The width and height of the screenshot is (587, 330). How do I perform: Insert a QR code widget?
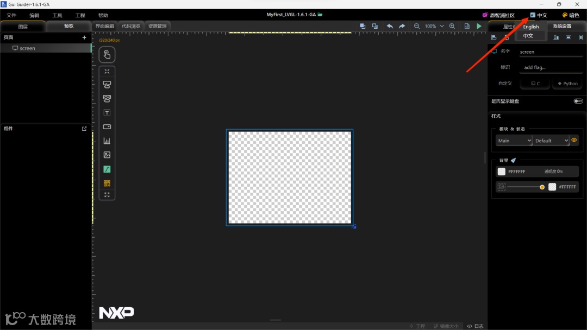coord(107,183)
